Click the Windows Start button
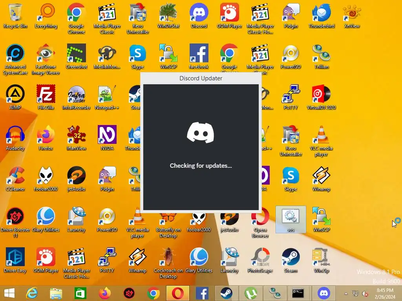Viewport: 402px width, 301px height. [9, 293]
